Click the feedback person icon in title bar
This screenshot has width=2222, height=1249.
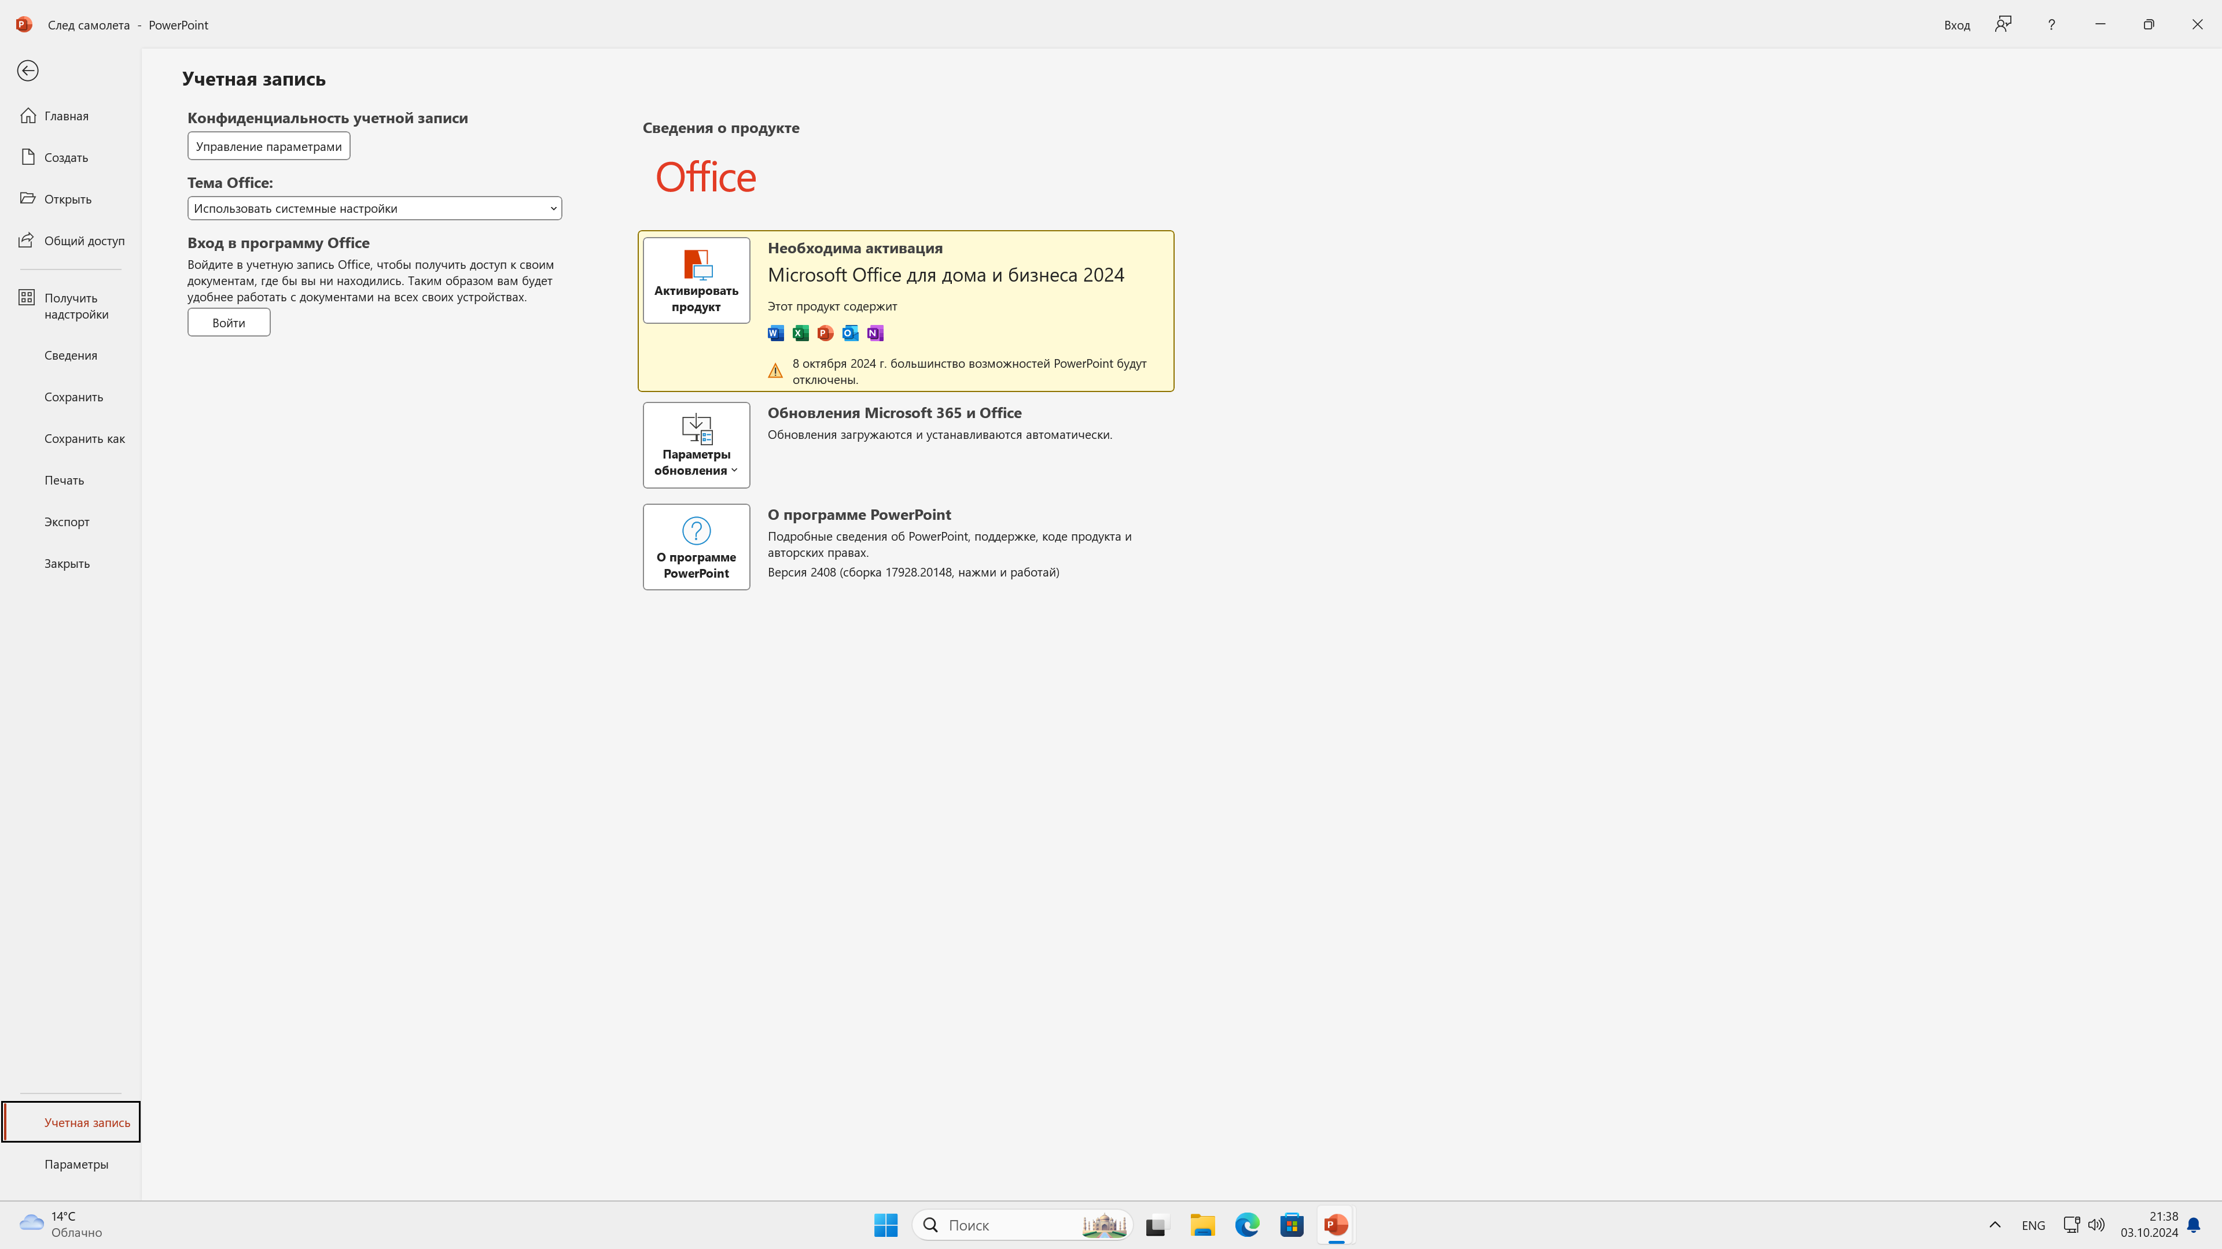point(2003,24)
